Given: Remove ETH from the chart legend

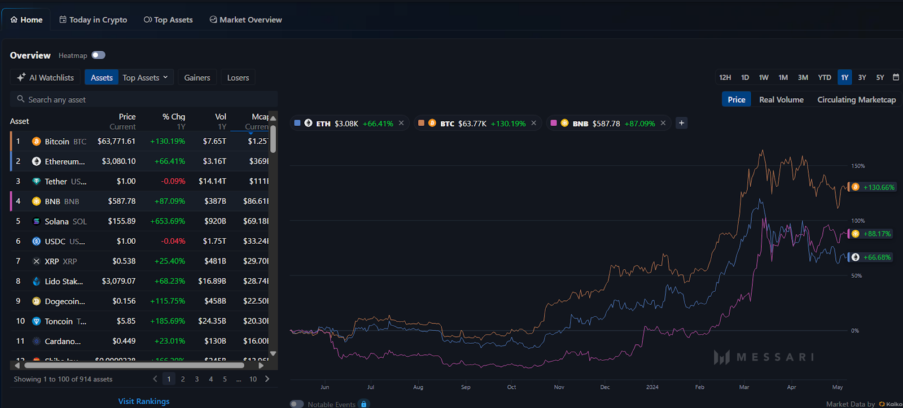Looking at the screenshot, I should click(401, 123).
